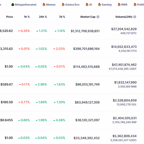The width and height of the screenshot is (144, 144).
Task: Click volume $1,832,147,990
Action: pos(125,82)
